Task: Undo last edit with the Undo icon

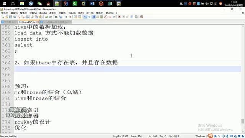Action: tap(46, 17)
